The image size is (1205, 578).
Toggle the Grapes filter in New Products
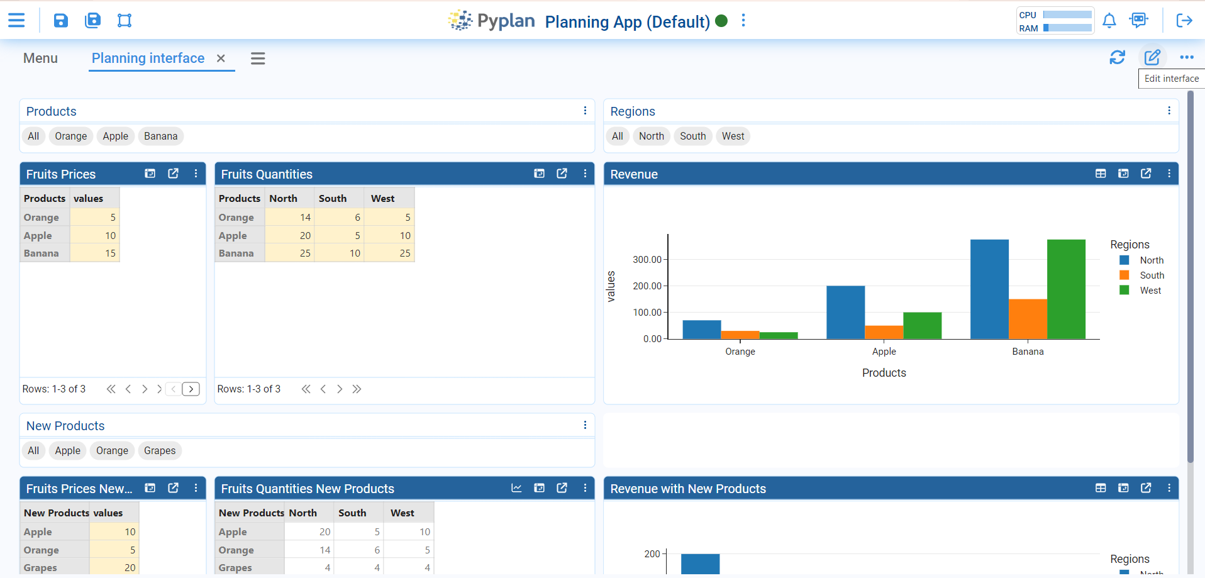click(160, 451)
